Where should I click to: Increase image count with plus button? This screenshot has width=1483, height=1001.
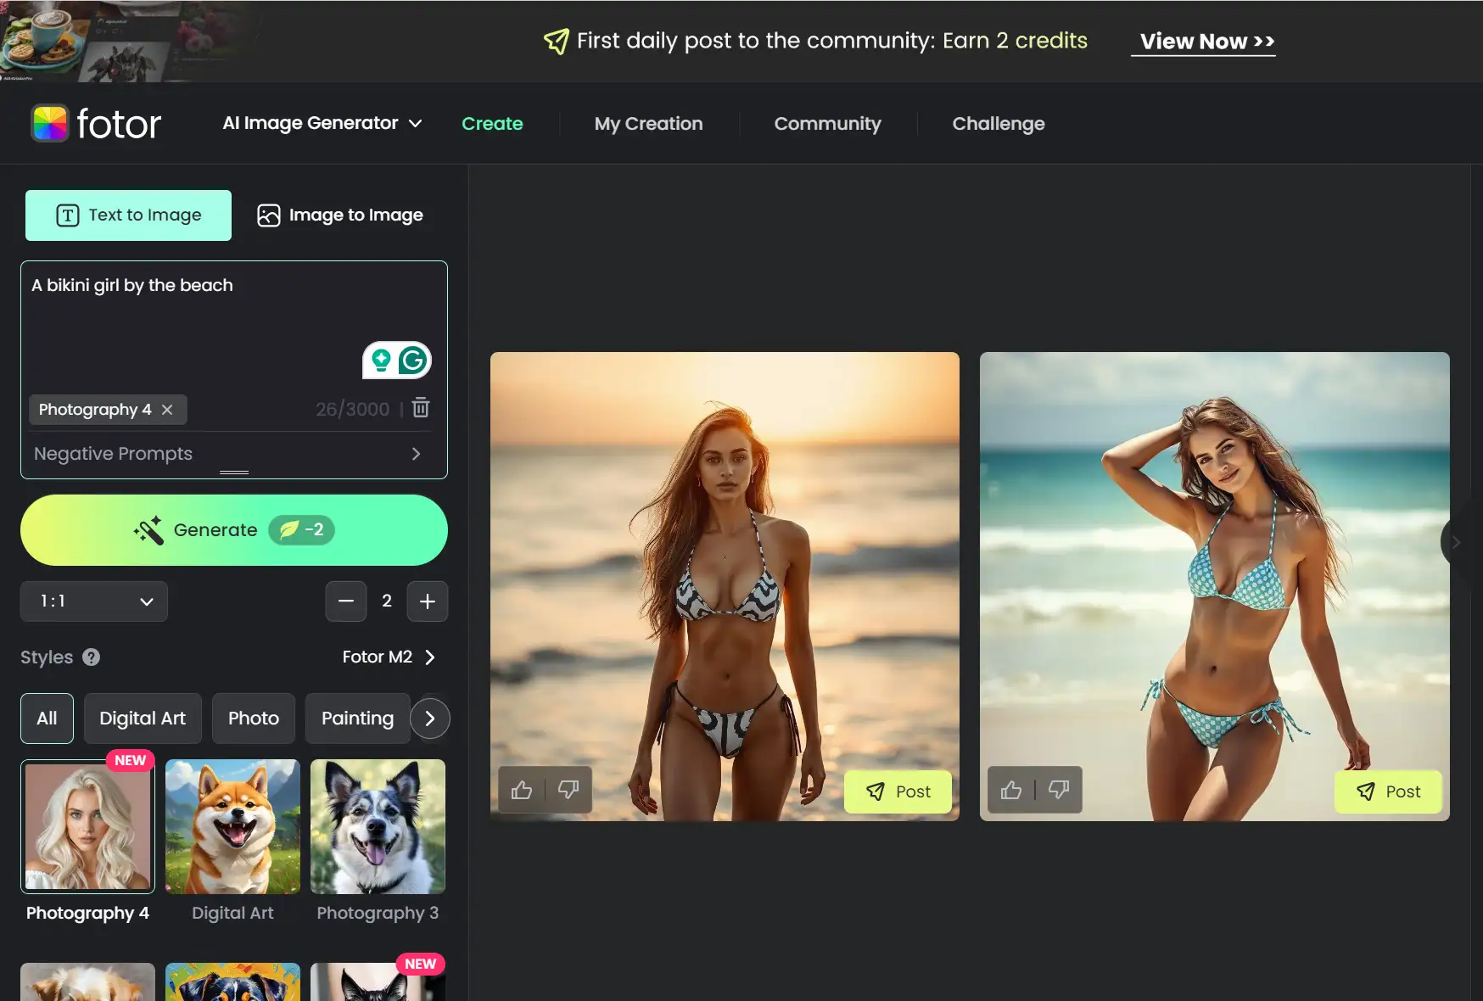428,601
